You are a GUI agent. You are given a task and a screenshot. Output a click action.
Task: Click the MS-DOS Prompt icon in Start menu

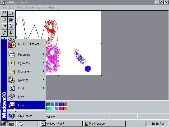(12, 44)
